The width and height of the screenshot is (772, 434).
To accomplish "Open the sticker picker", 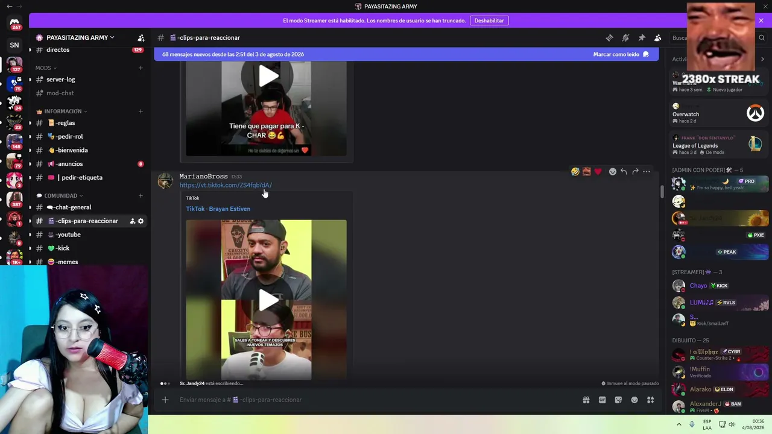I will 618,400.
